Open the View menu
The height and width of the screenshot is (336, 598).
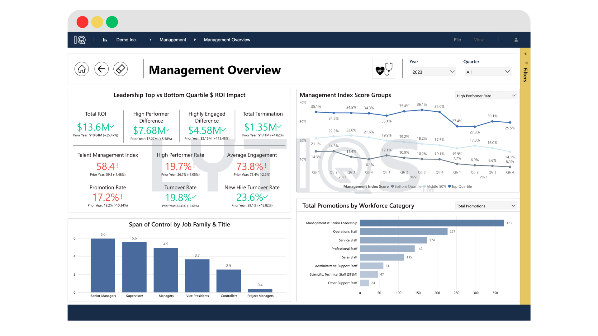[x=479, y=40]
